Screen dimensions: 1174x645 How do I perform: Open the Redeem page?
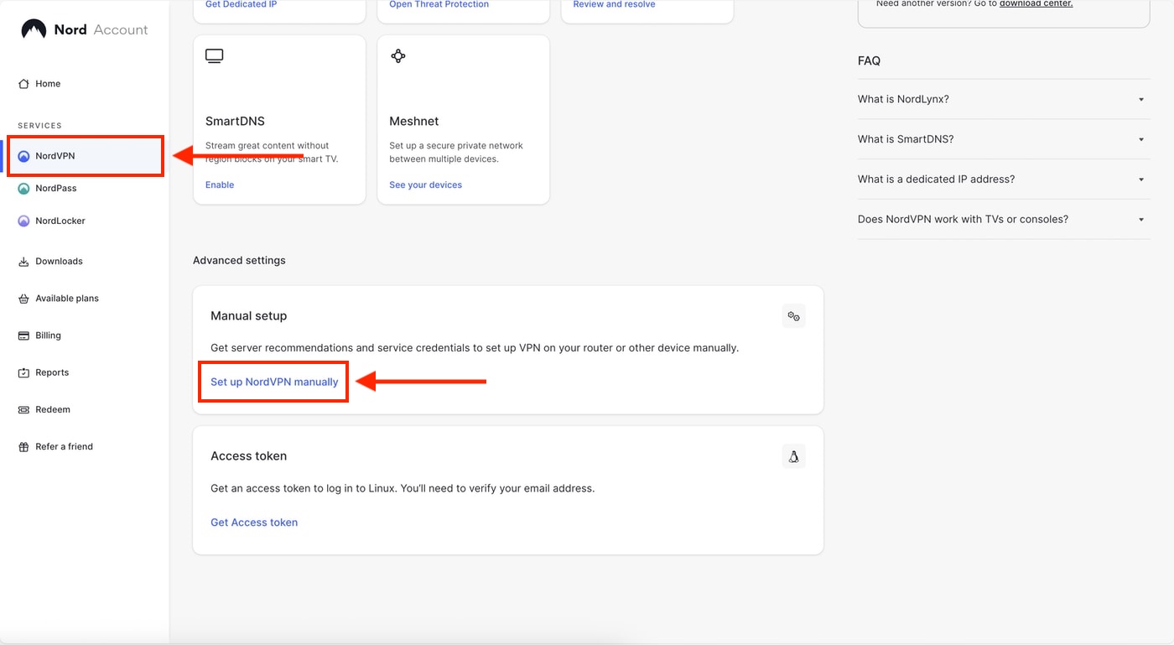53,409
